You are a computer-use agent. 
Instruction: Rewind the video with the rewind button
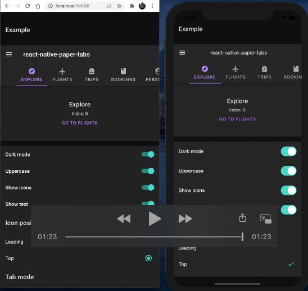point(124,219)
